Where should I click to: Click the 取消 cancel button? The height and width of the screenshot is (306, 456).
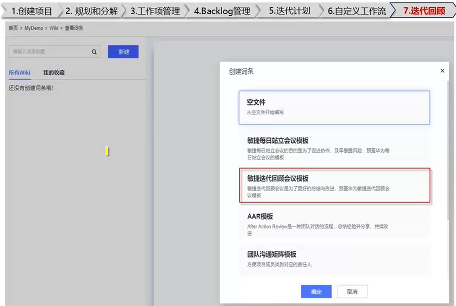click(x=352, y=291)
